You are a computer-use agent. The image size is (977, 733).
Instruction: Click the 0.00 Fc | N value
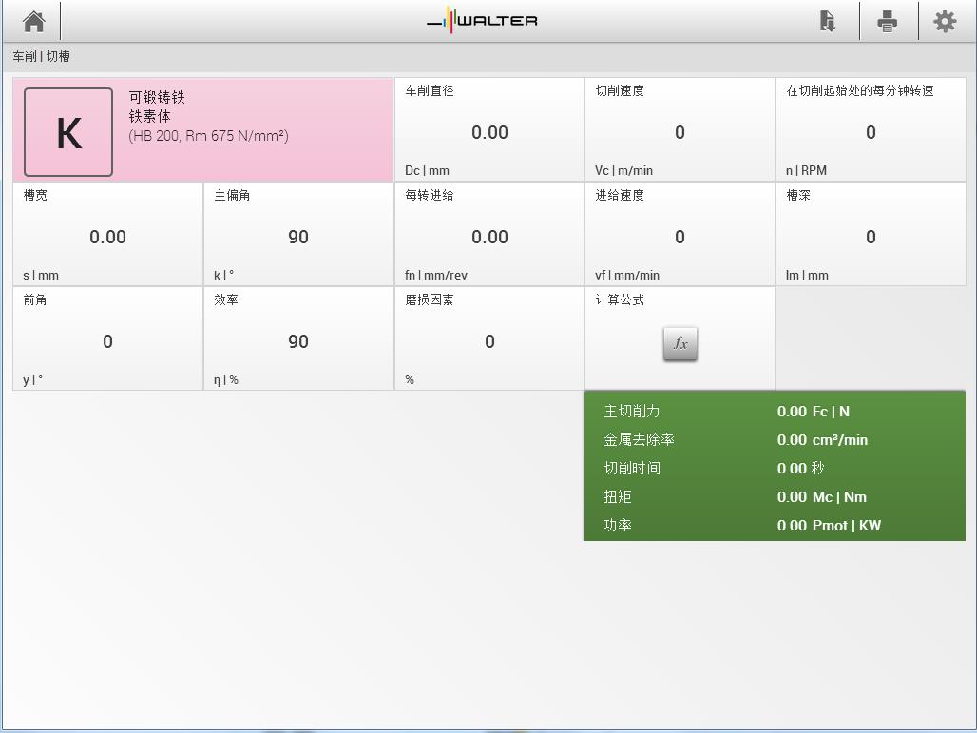(x=814, y=412)
